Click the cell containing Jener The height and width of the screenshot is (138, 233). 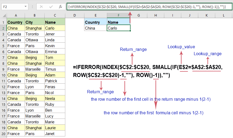[x=55, y=34]
